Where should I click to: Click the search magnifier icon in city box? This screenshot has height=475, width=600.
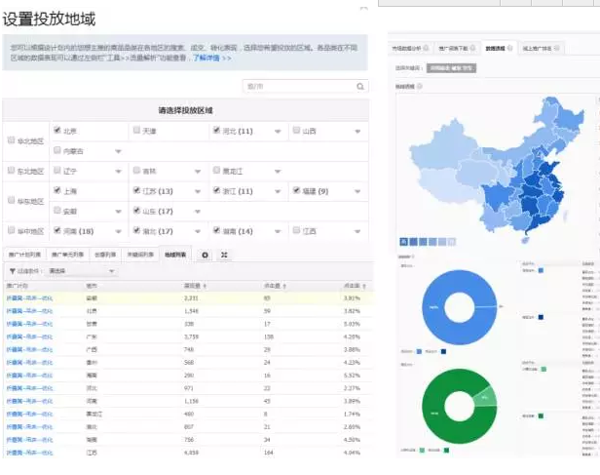click(x=356, y=87)
